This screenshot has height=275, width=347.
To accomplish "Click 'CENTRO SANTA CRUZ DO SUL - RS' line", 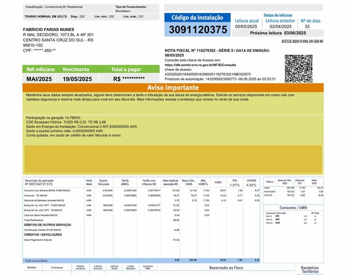I will point(58,40).
